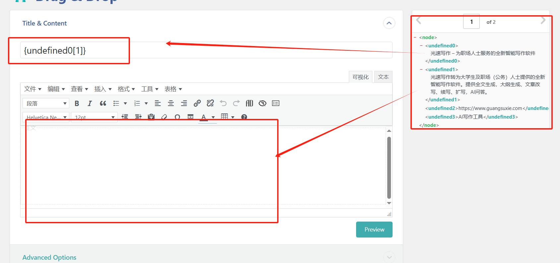560x263 pixels.
Task: Toggle the crossed-out eye visibility icon
Action: 262,103
